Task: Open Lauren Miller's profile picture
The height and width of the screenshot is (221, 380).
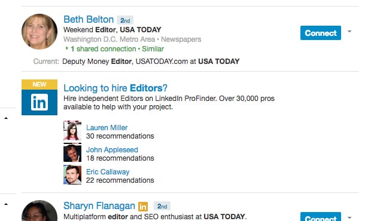Action: [72, 131]
